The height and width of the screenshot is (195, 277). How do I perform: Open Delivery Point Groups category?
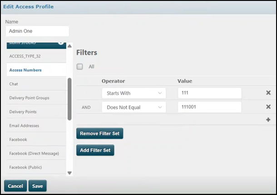29,98
